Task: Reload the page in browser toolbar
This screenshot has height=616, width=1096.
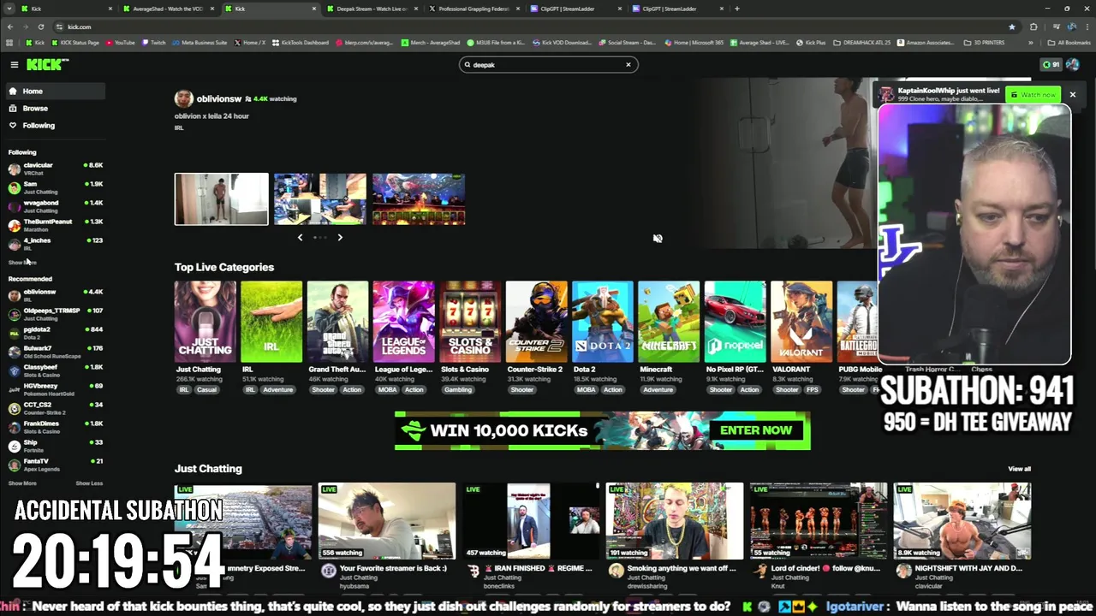Action: [x=40, y=27]
